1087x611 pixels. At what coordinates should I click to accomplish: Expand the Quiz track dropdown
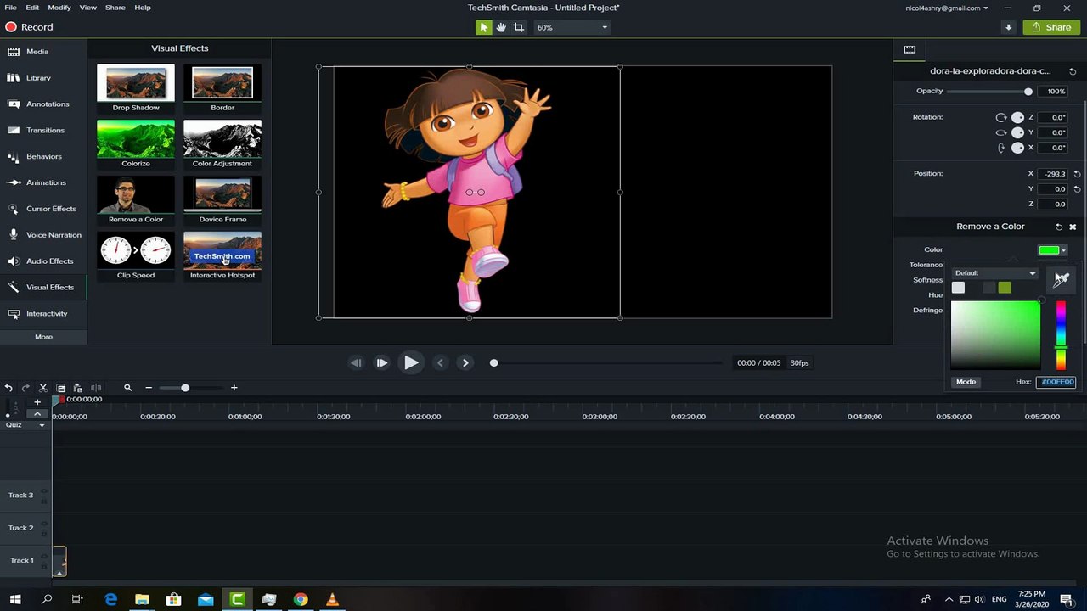point(42,425)
